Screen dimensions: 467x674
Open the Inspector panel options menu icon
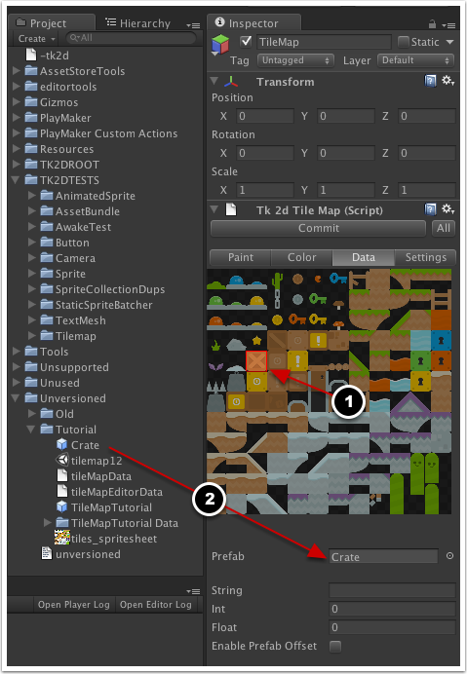(x=448, y=25)
